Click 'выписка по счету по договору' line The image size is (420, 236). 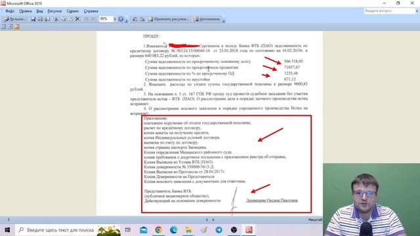point(171,143)
